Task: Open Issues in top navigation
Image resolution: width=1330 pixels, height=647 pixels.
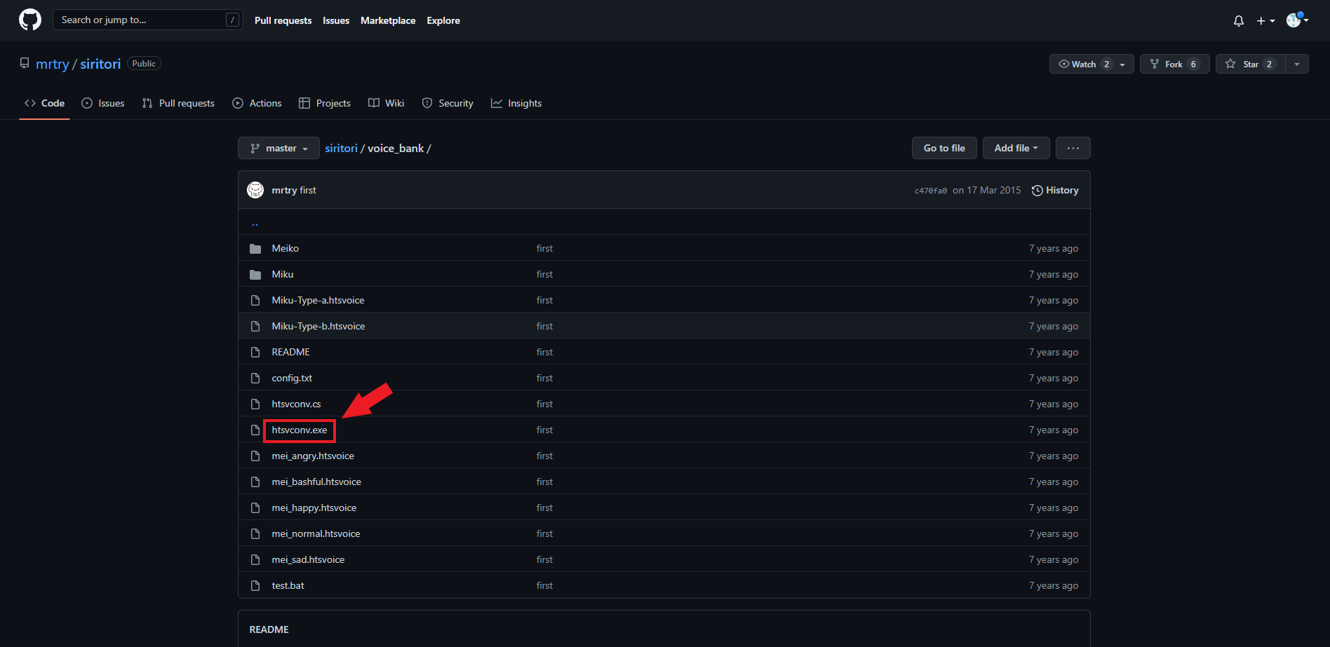Action: 336,20
